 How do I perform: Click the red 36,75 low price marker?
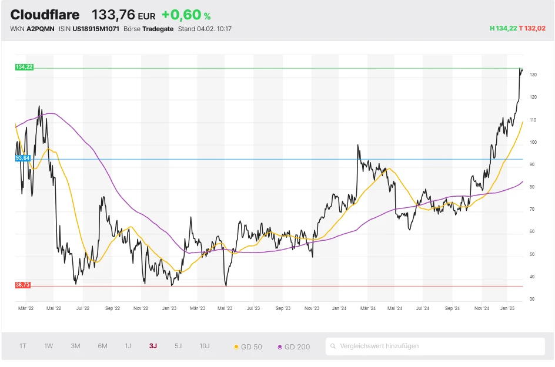22,285
